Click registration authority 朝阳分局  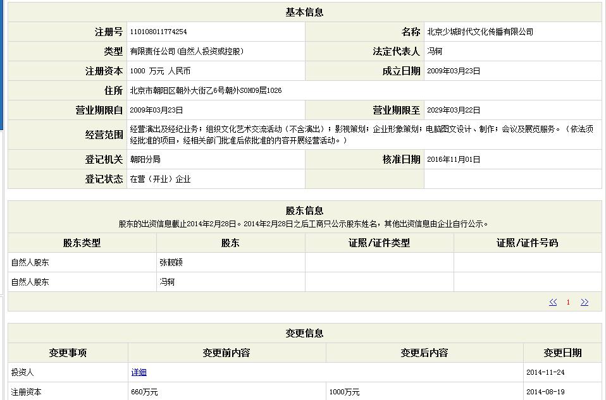(x=145, y=159)
